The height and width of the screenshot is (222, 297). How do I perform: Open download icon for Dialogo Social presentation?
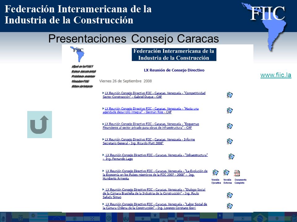tap(230, 195)
